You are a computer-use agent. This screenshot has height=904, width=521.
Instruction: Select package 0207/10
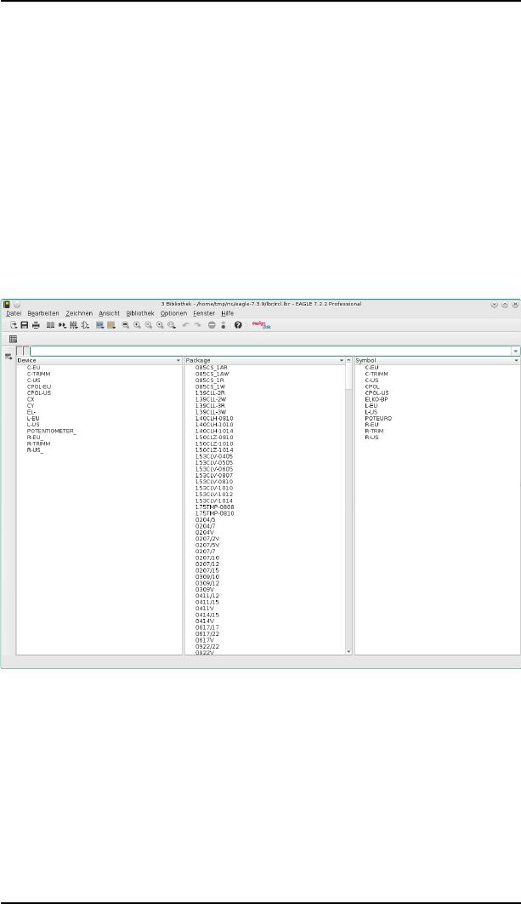[207, 558]
